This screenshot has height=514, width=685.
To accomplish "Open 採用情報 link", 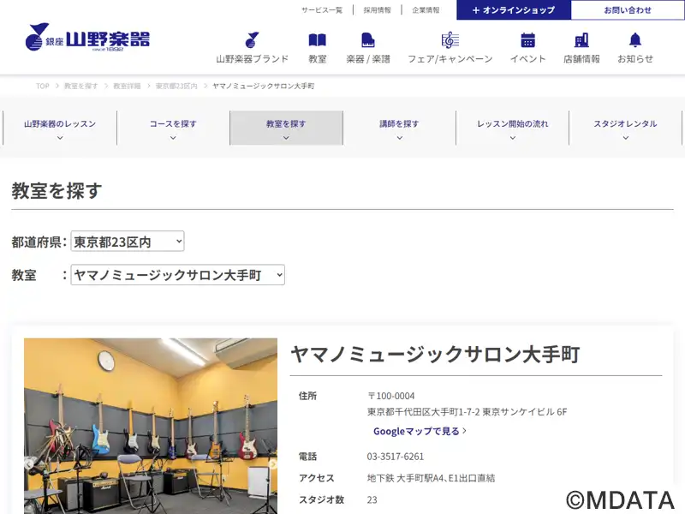I will [377, 10].
